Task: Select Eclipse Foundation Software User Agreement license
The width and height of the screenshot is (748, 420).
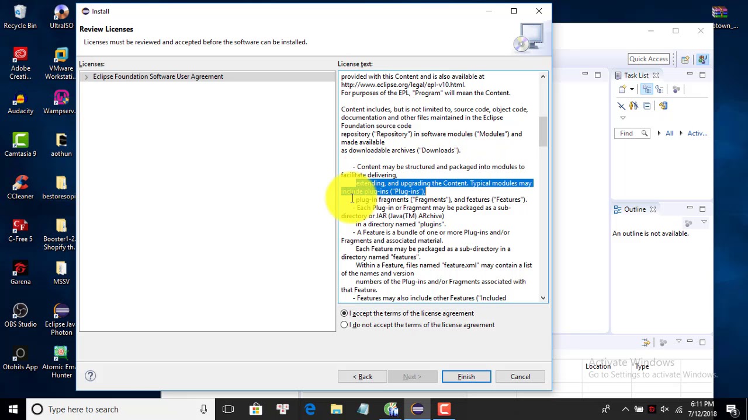Action: pos(158,76)
